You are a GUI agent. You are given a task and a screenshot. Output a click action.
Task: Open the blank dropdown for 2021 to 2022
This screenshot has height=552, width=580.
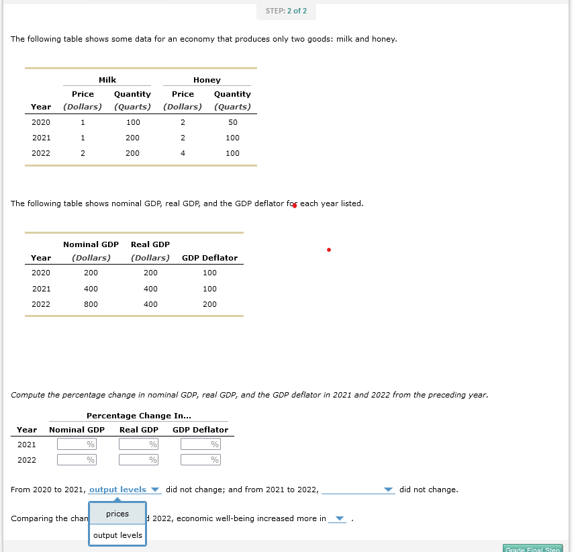point(358,490)
